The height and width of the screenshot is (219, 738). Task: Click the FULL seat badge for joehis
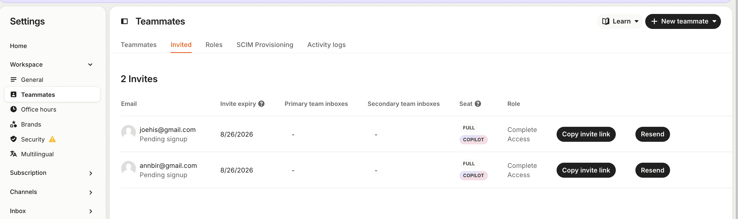(x=469, y=128)
